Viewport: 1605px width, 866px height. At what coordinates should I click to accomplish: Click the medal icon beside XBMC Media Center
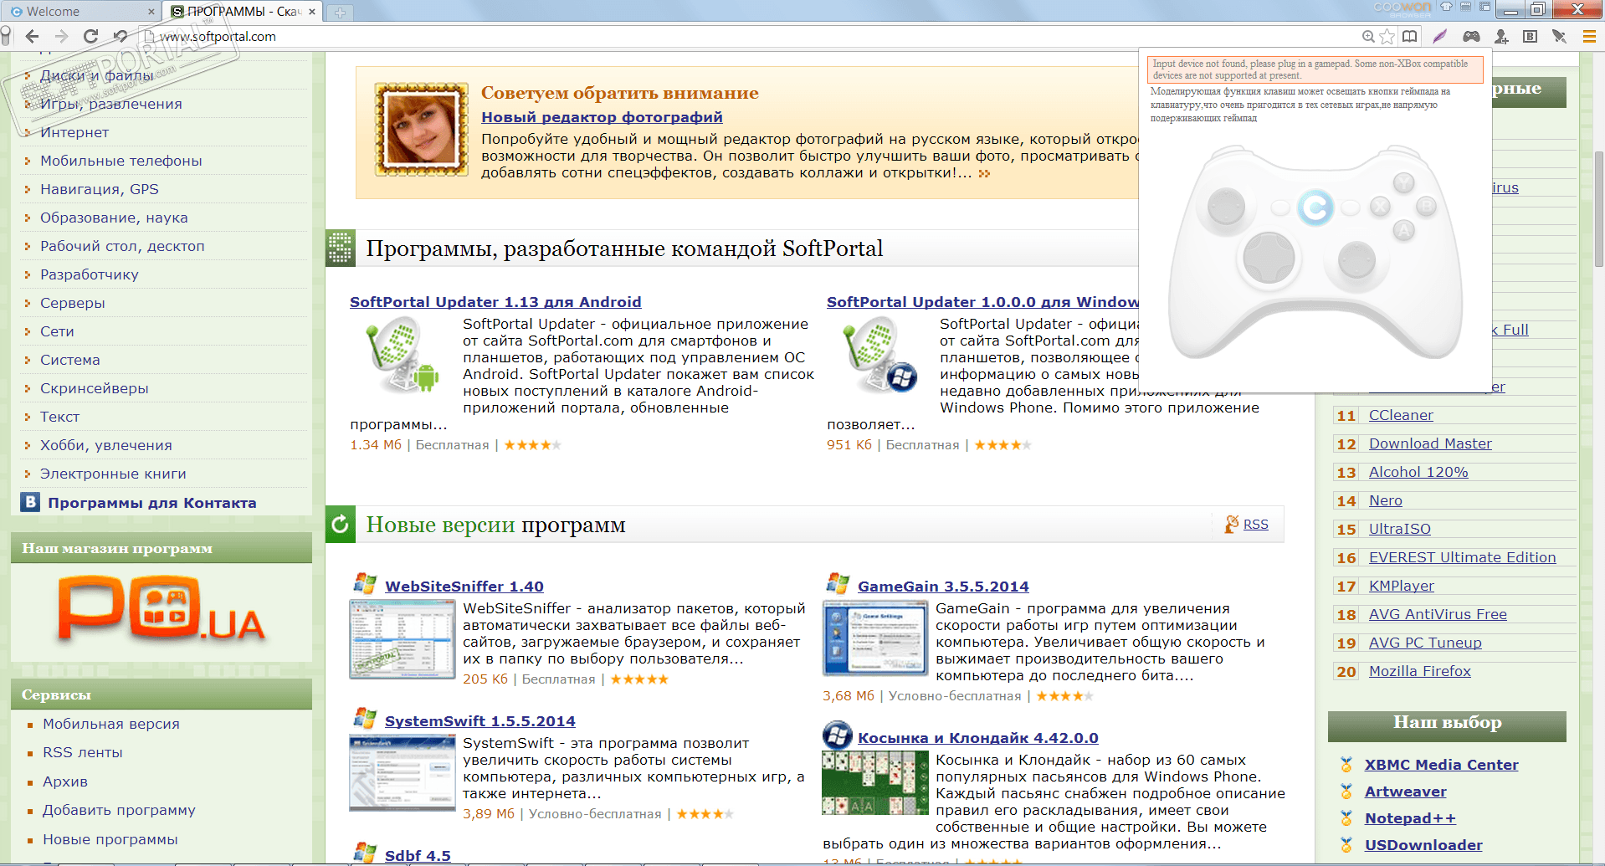click(x=1346, y=764)
